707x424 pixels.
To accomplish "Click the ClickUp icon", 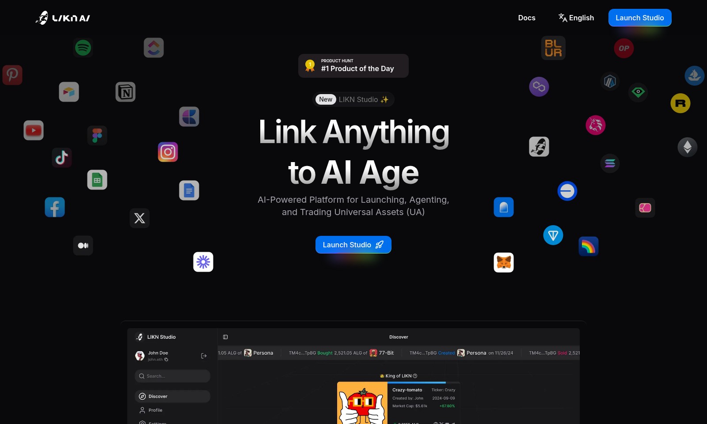I will (x=154, y=48).
